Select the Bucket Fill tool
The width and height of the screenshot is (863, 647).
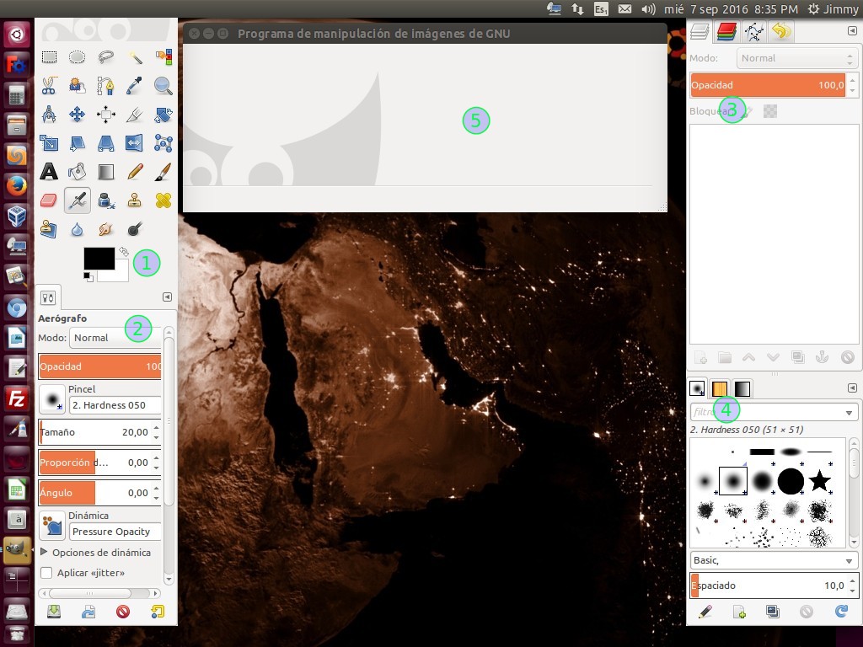pos(78,172)
